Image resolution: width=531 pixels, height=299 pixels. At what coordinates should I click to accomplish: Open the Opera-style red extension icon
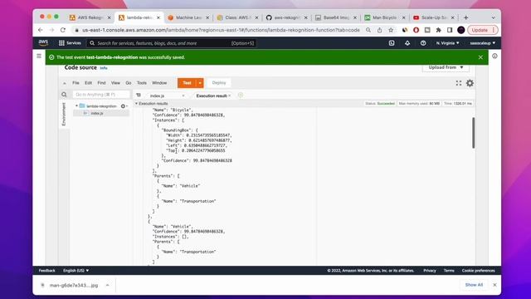416,30
